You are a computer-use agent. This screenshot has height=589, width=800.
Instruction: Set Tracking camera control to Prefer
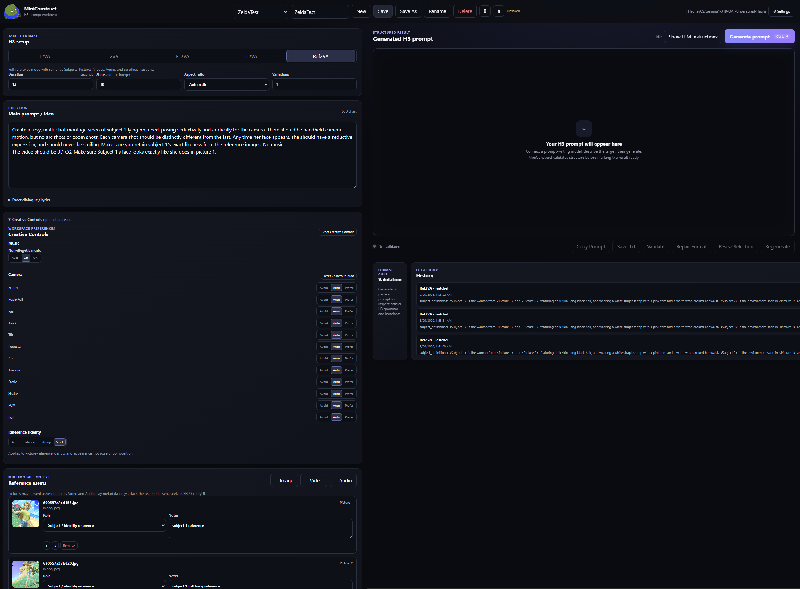(349, 370)
